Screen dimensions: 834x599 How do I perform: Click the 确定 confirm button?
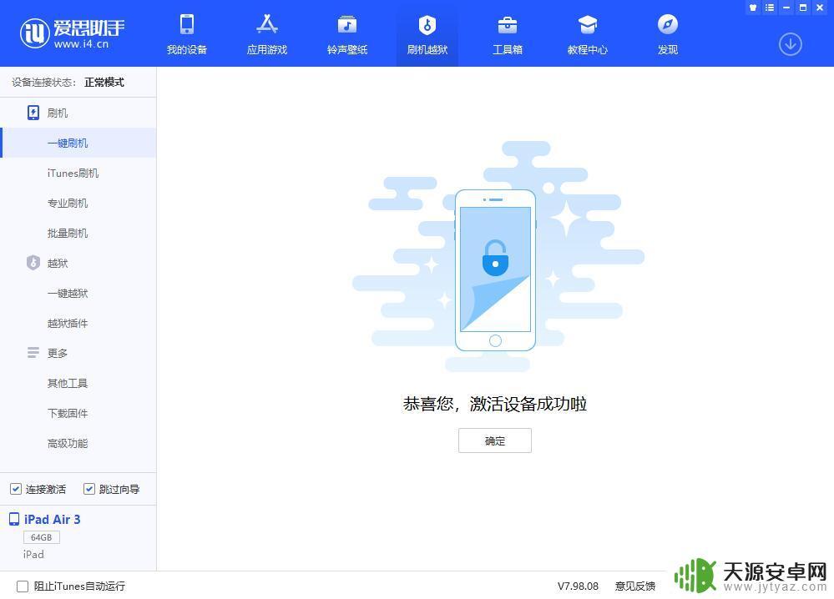[495, 440]
